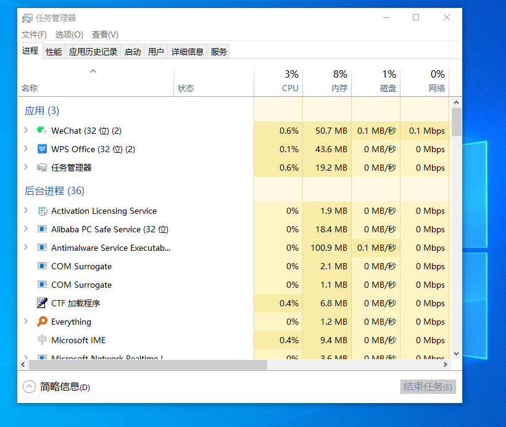The width and height of the screenshot is (506, 427).
Task: Click the Microsoft IME icon
Action: [42, 340]
